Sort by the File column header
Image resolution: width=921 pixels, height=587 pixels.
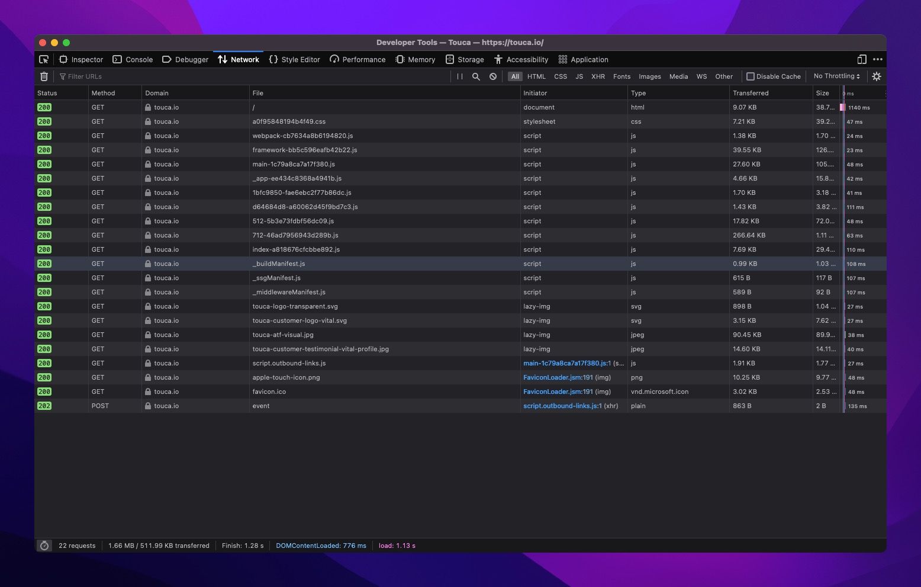(x=384, y=93)
